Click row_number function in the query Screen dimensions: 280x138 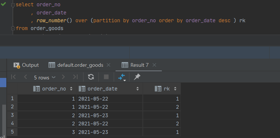[x=51, y=21]
